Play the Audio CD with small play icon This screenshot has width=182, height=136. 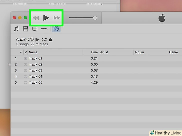[37, 40]
